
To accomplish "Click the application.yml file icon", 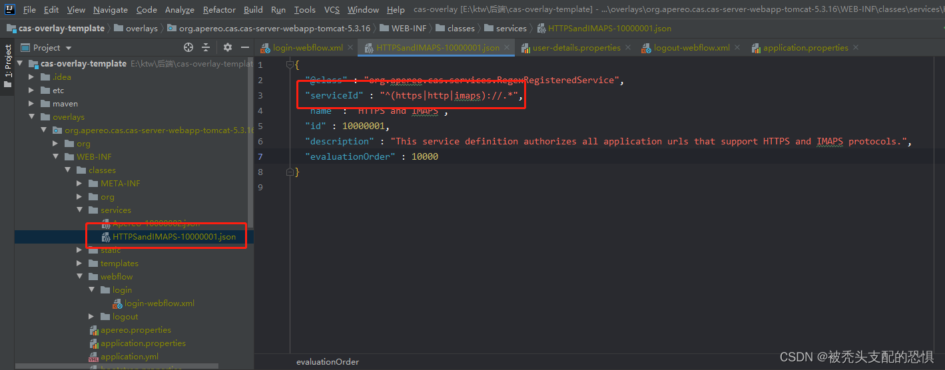I will coord(94,357).
